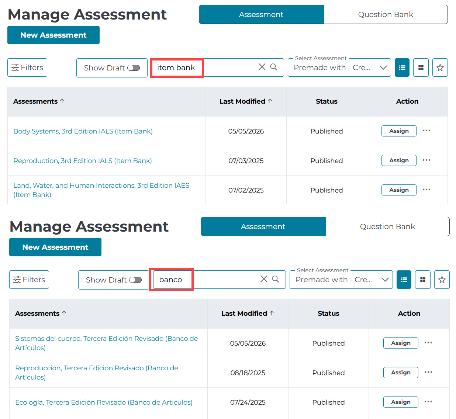
Task: Clear the 'banco' search with the X icon
Action: coord(264,279)
